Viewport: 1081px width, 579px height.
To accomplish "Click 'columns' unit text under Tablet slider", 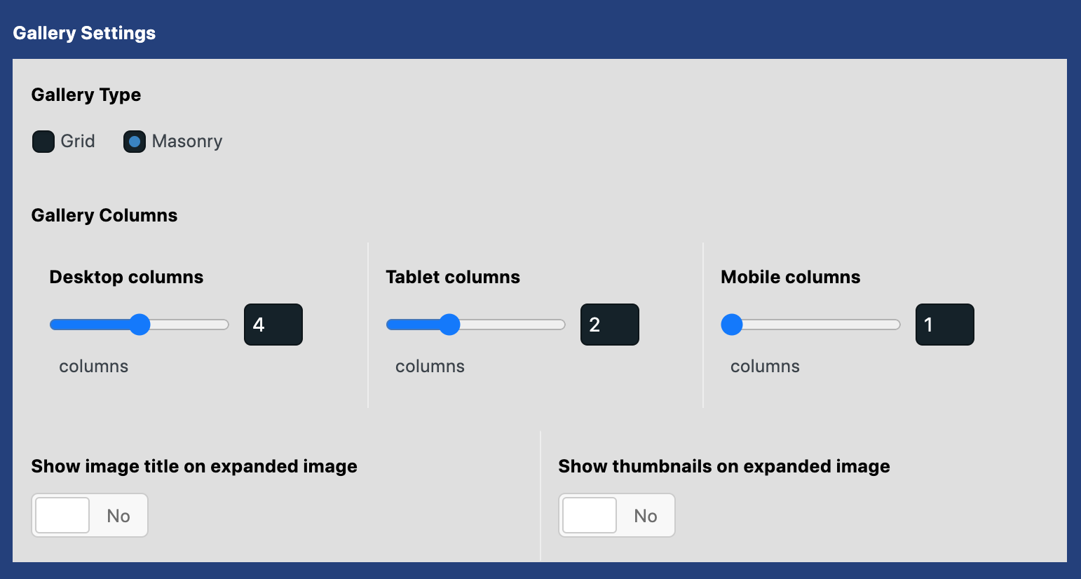I will 430,366.
